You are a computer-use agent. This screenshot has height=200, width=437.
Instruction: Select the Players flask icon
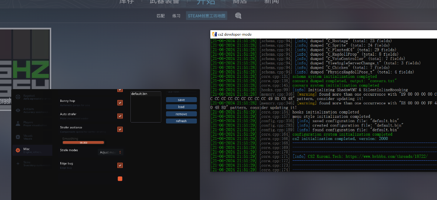pos(18,124)
